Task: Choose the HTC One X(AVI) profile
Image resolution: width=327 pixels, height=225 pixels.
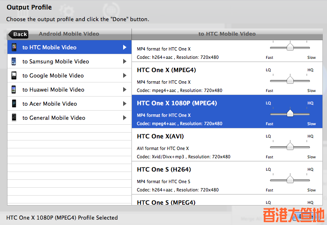Action: tap(227, 145)
